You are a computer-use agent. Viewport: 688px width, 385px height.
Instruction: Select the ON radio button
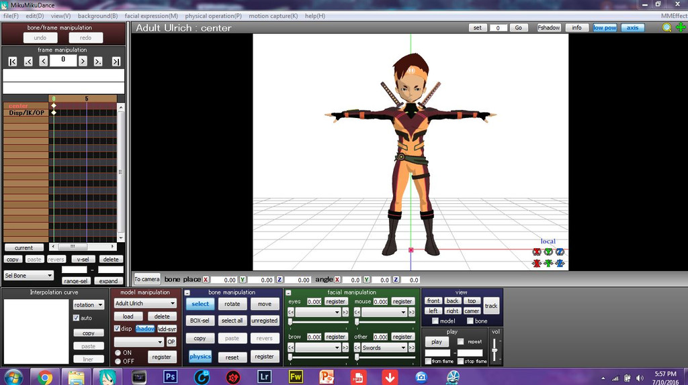click(118, 353)
